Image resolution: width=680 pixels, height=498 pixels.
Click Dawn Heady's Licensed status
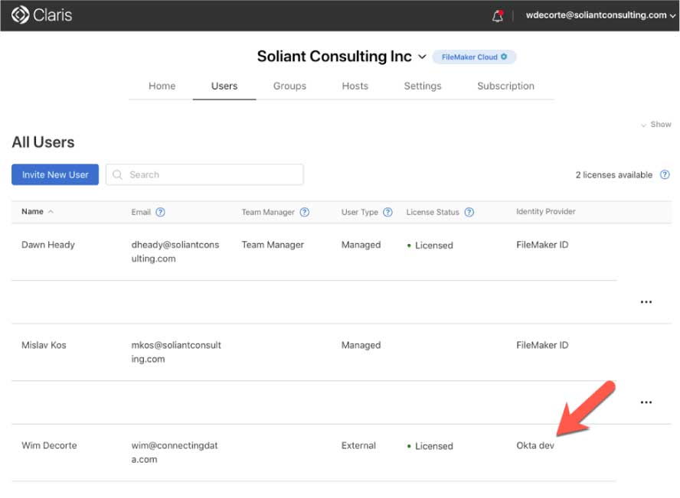coord(430,245)
